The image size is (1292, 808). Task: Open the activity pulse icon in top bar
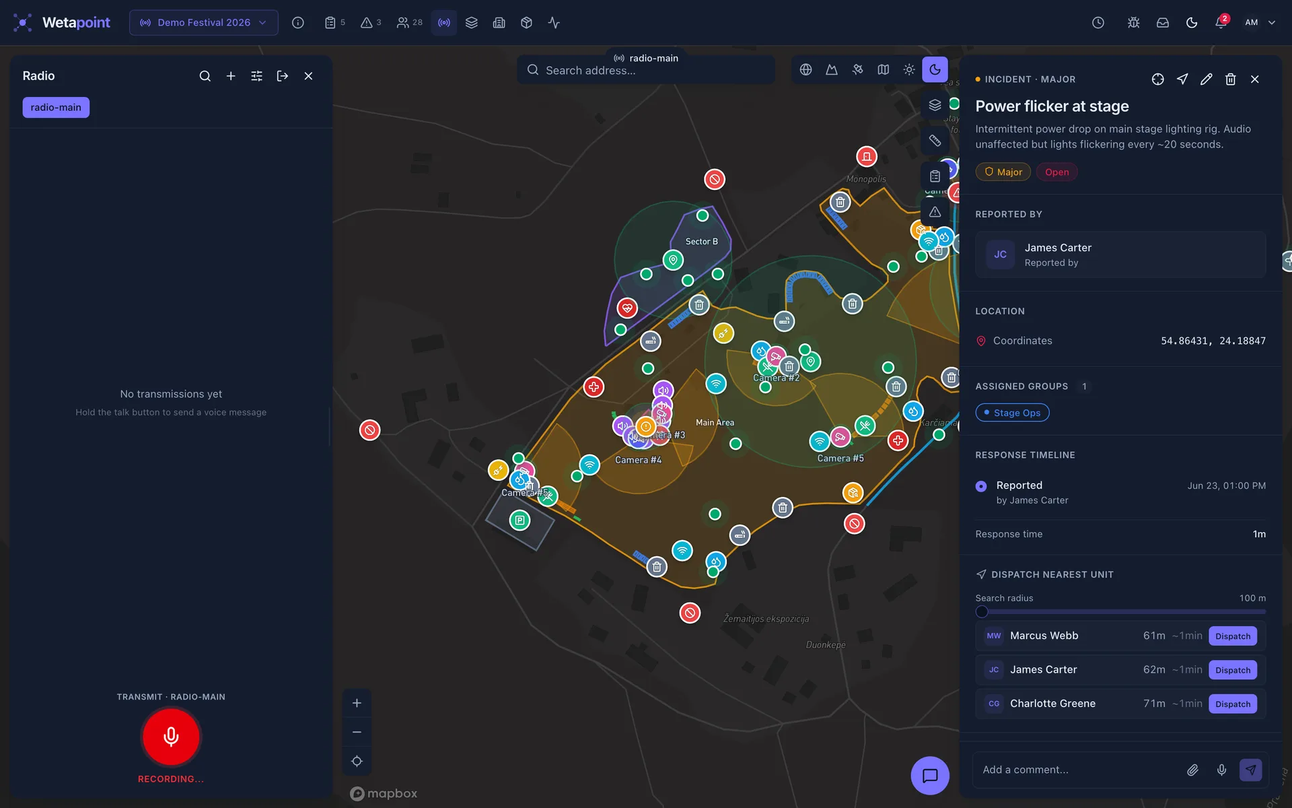[x=554, y=23]
